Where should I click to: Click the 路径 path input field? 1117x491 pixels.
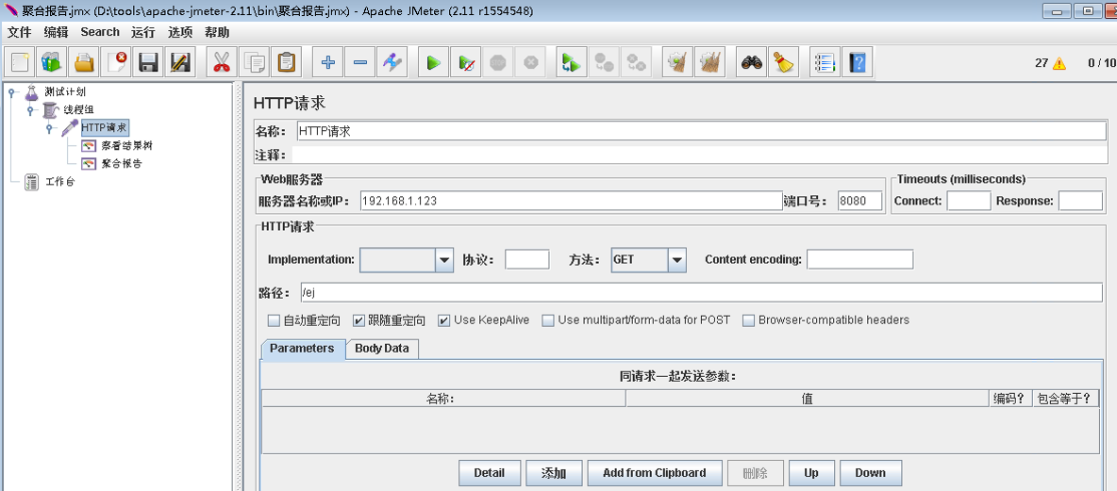click(x=701, y=292)
